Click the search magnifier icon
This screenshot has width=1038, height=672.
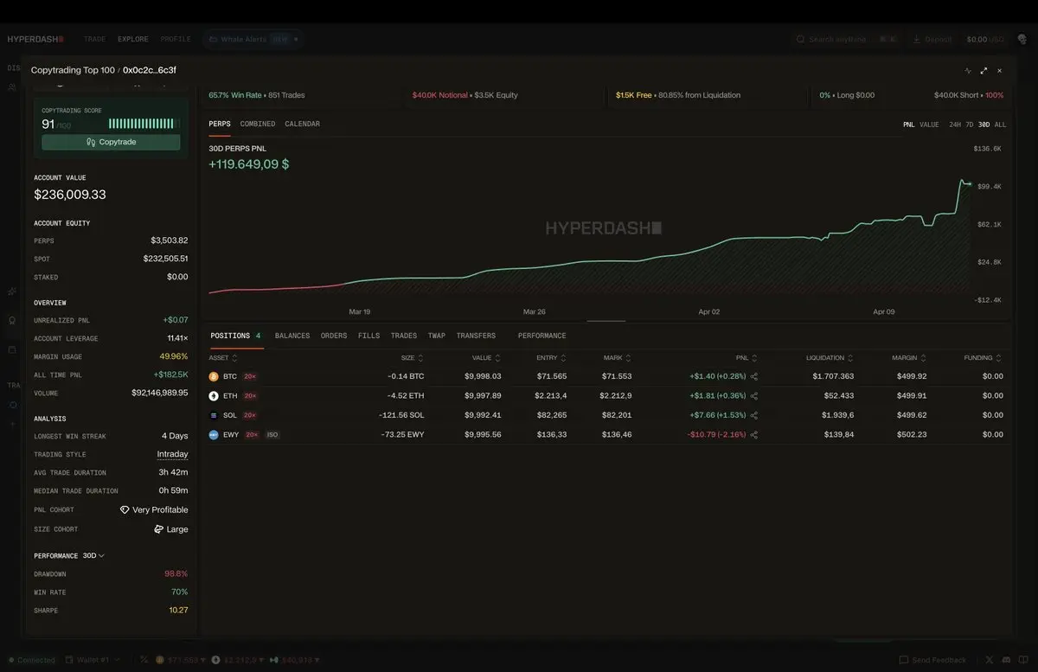(x=801, y=39)
